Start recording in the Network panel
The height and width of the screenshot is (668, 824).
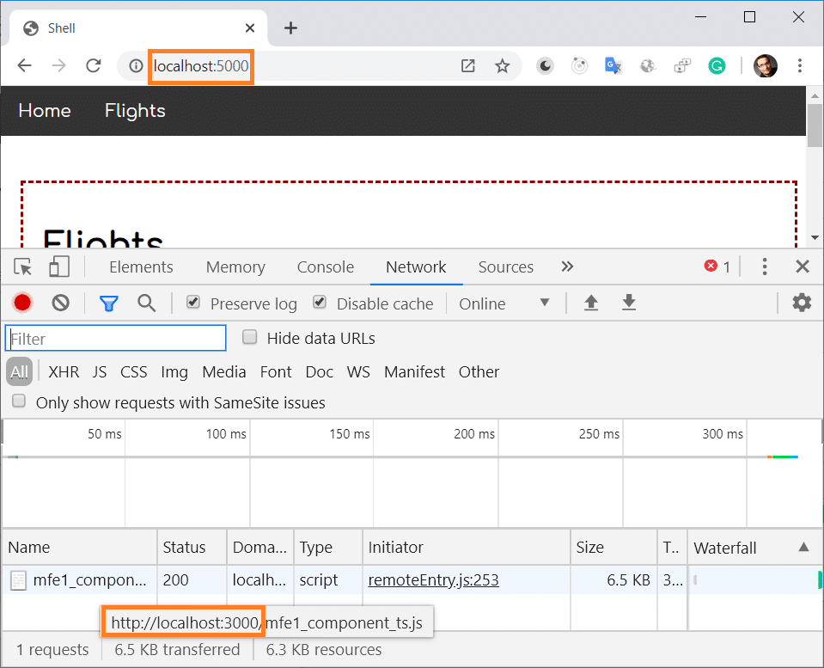point(21,303)
